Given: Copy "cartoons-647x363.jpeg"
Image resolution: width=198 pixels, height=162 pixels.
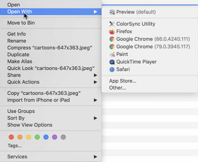Looking at the screenshot, I should [51, 93].
